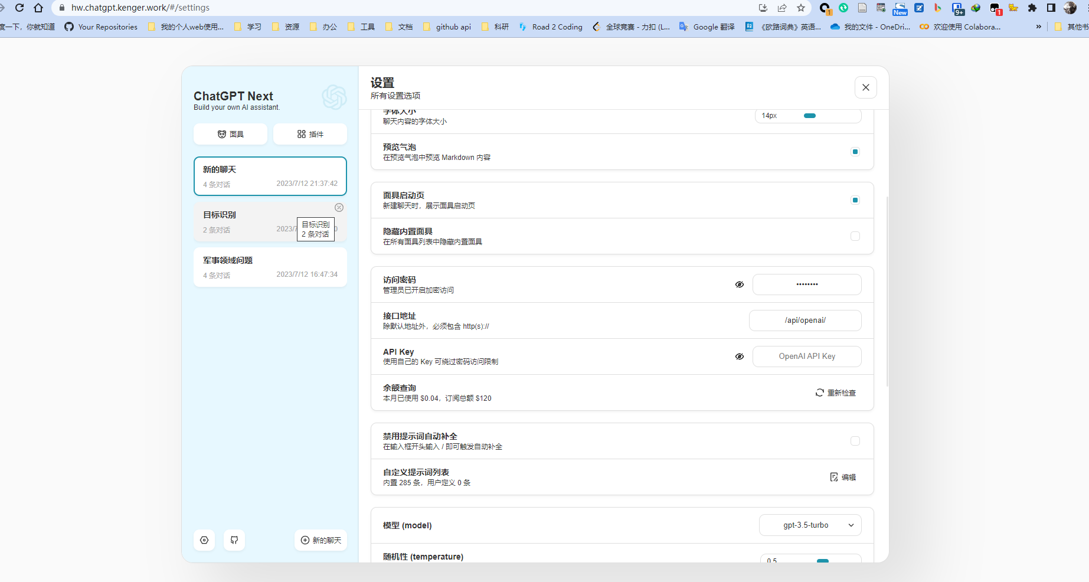
Task: Open project GitHub via sidebar GitHub icon
Action: tap(234, 540)
